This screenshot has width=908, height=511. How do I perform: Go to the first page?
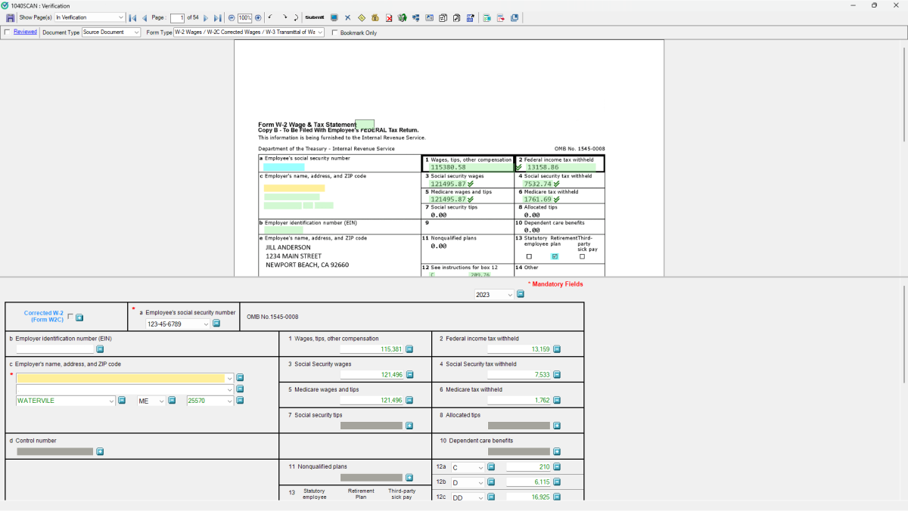[132, 17]
